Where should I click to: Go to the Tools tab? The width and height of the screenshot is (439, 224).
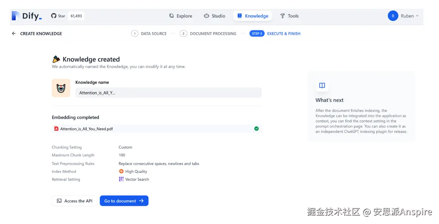[289, 16]
